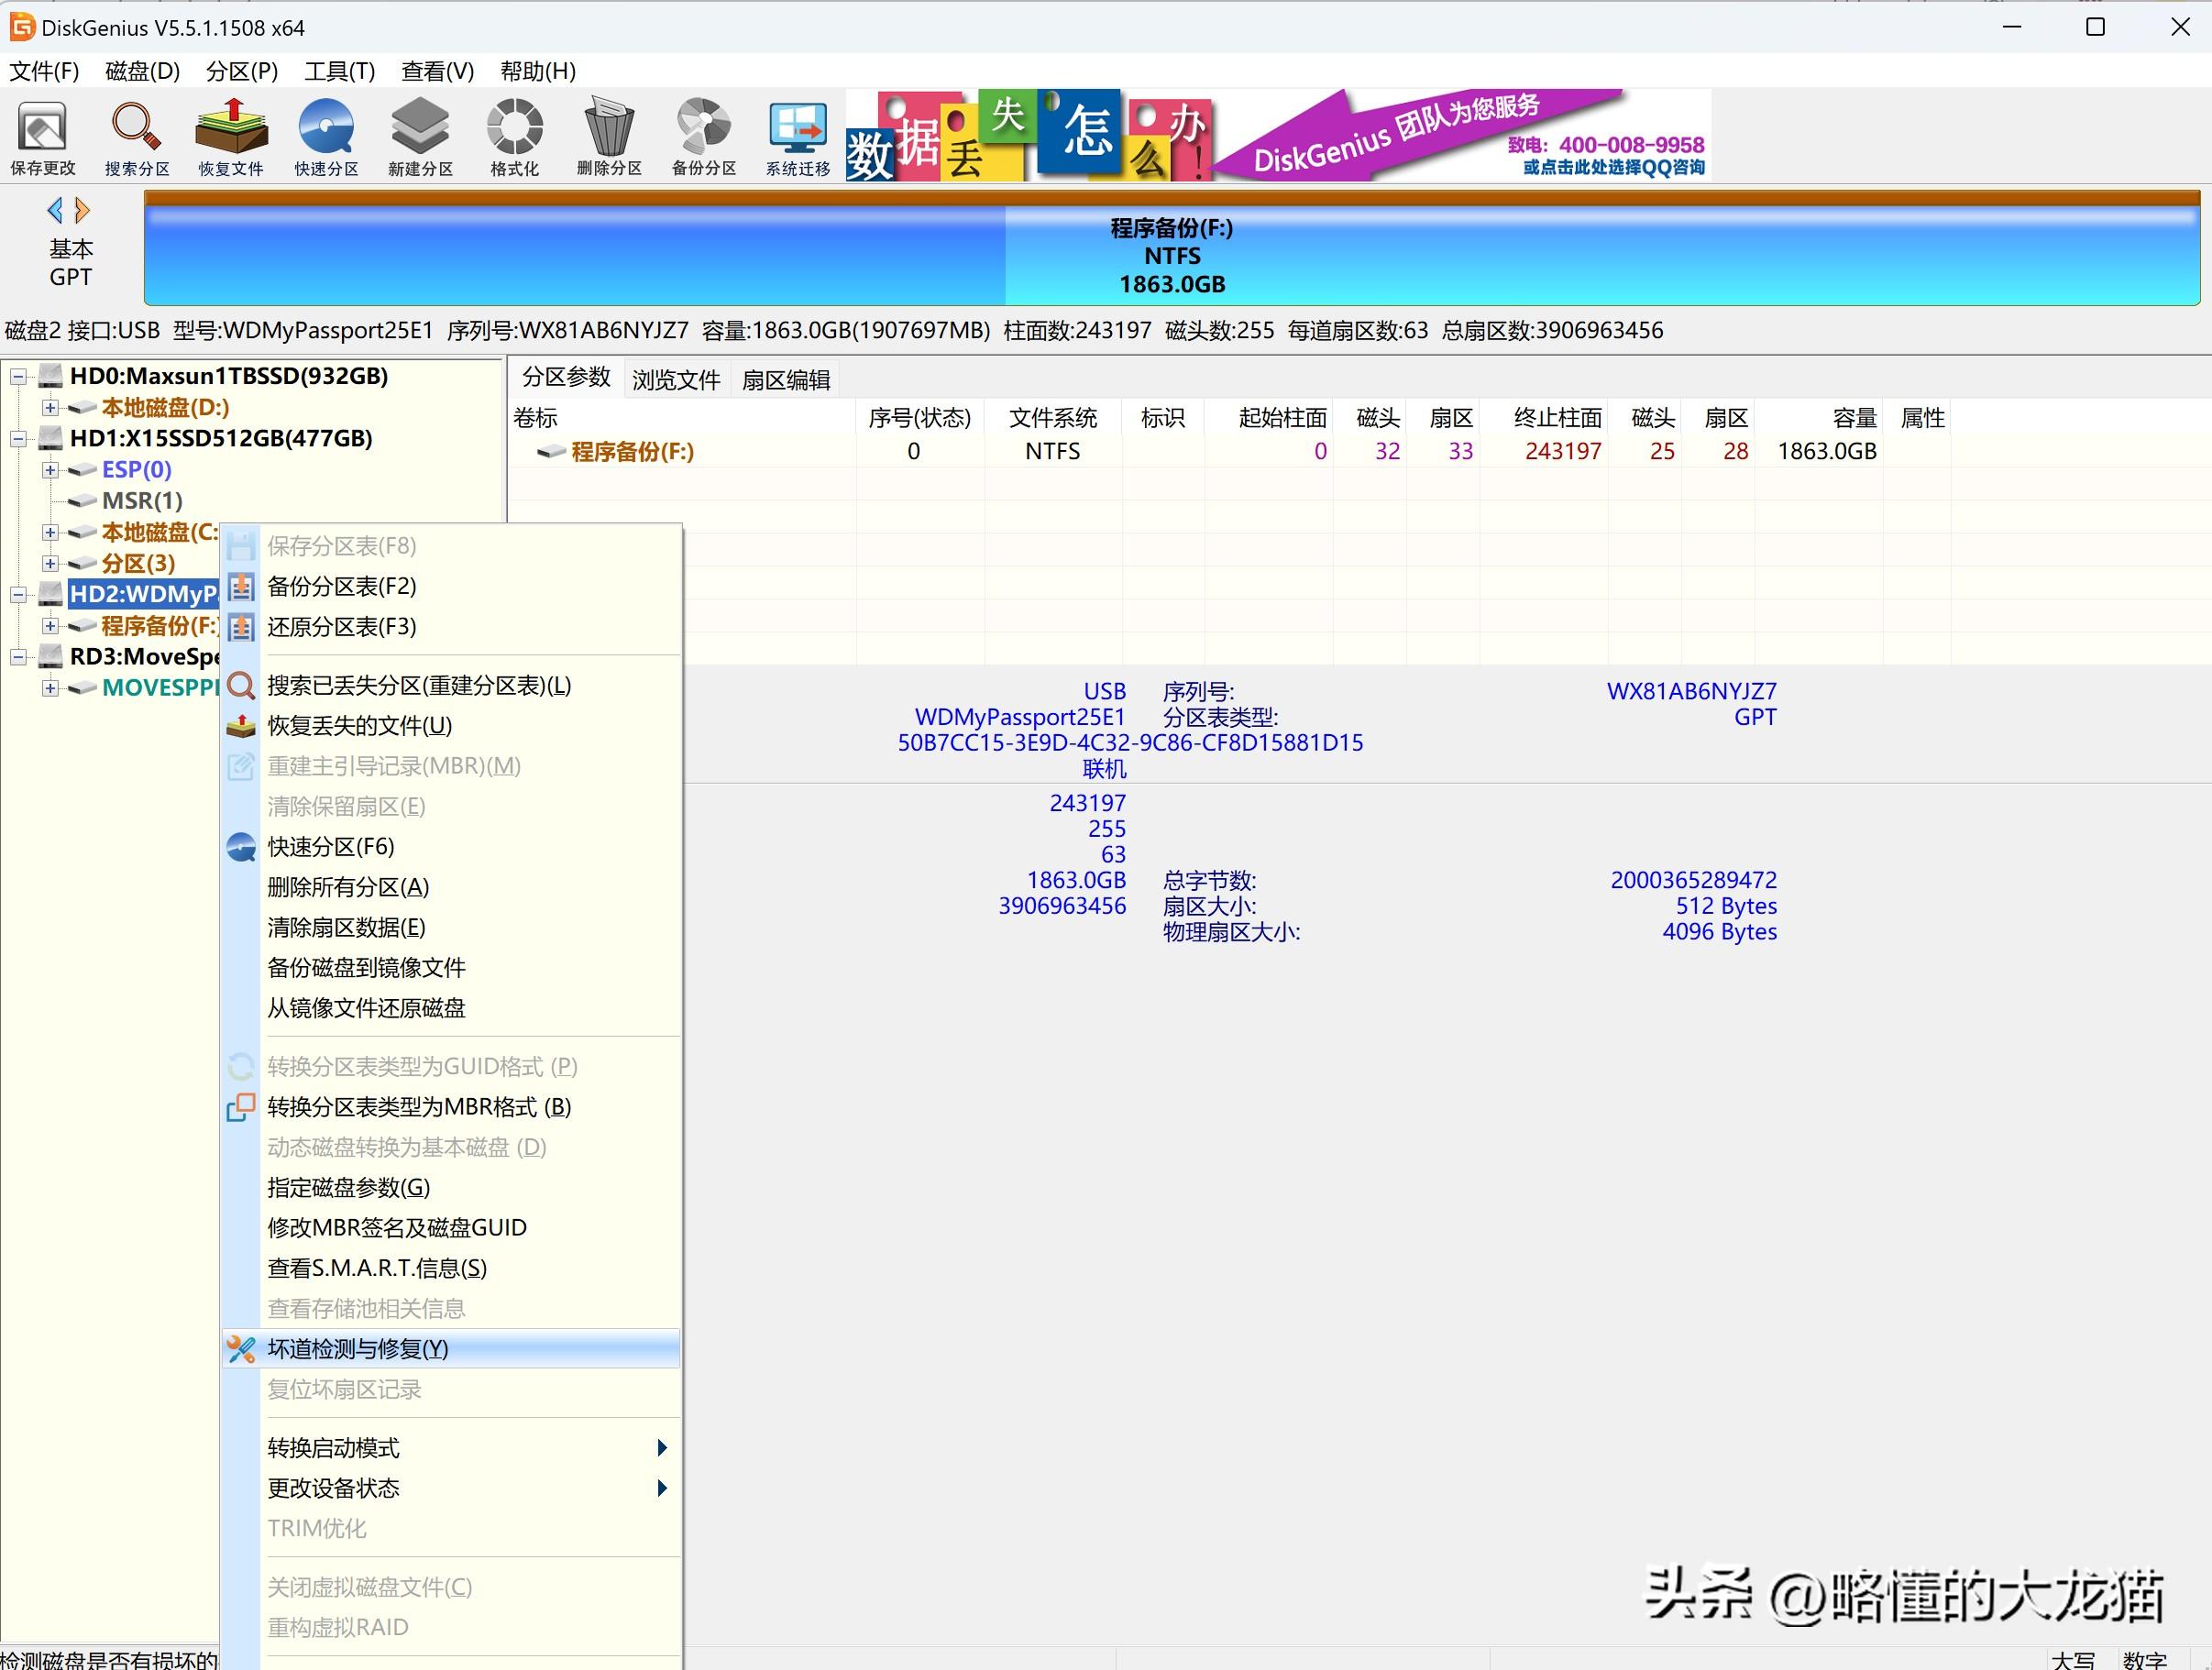Choose 查看S.M.A.R.T.信息(S) menu entry
This screenshot has width=2212, height=1670.
click(x=451, y=1268)
